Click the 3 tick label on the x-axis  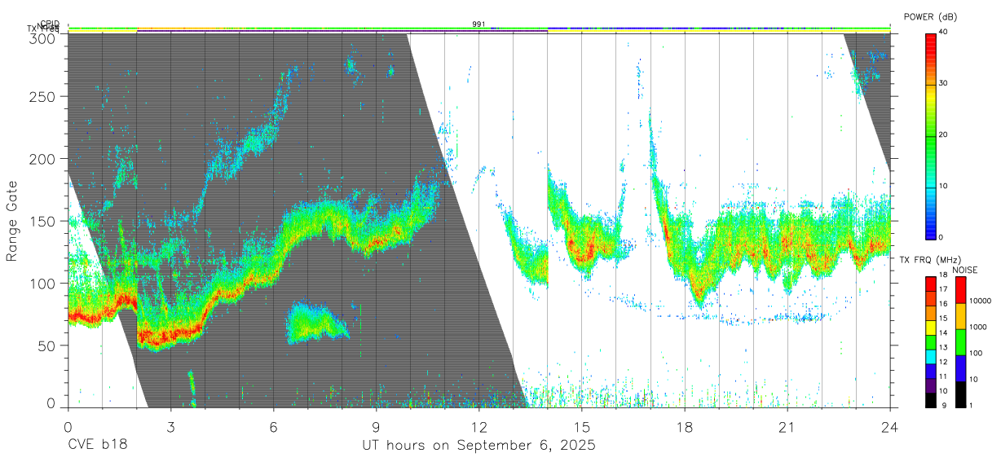(170, 427)
